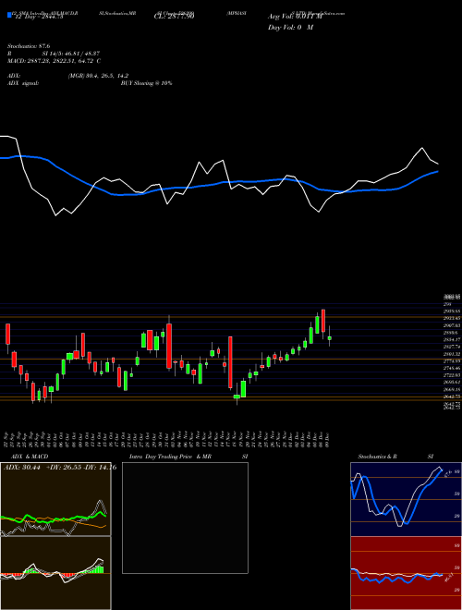Click the tall red candle at the chart's highest point
Screen dimensions: 462x610
323,321
